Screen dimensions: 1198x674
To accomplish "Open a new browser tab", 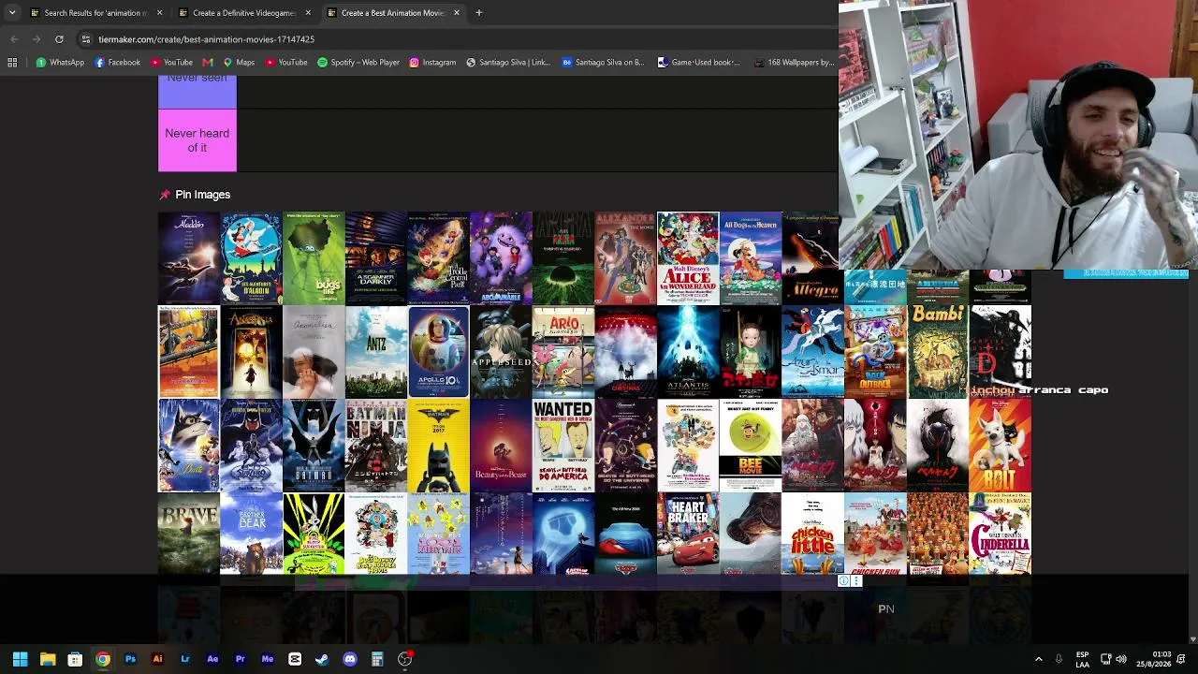I will [x=478, y=13].
